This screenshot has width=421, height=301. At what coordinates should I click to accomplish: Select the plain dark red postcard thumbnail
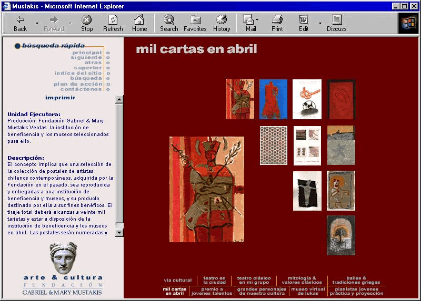tap(341, 99)
